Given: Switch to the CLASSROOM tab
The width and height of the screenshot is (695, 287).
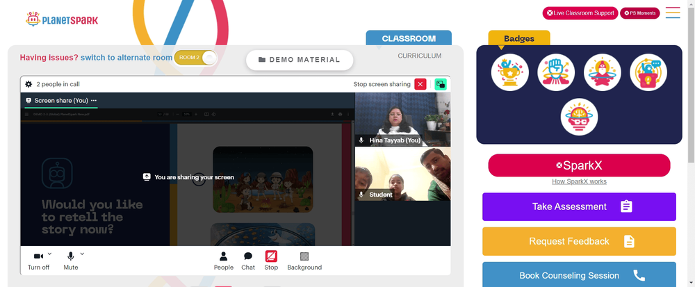Looking at the screenshot, I should [409, 38].
